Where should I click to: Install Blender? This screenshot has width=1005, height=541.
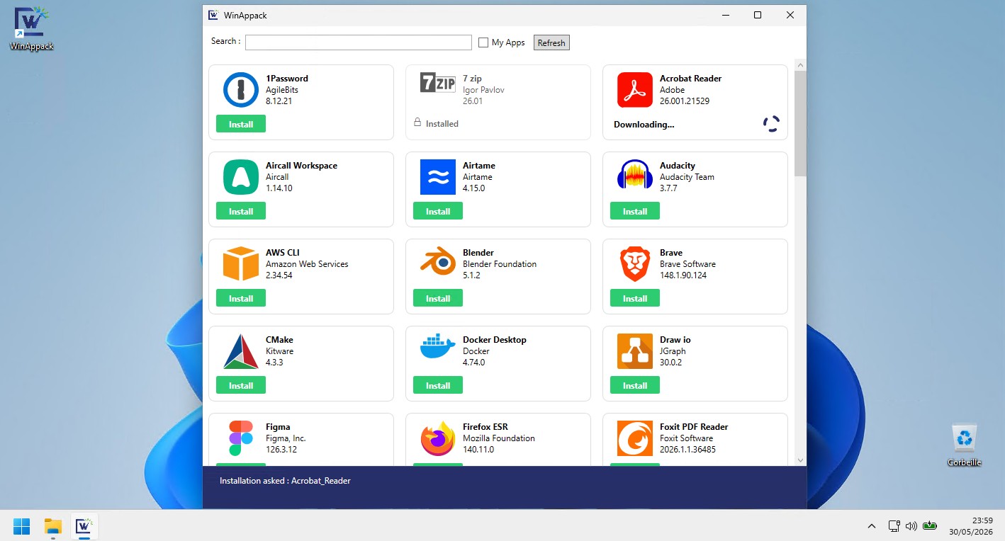438,298
